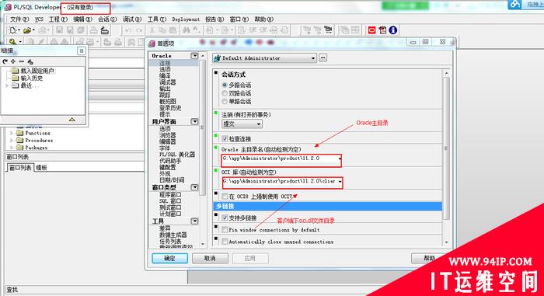Click the dark window list toolbar icon

pyautogui.click(x=328, y=30)
